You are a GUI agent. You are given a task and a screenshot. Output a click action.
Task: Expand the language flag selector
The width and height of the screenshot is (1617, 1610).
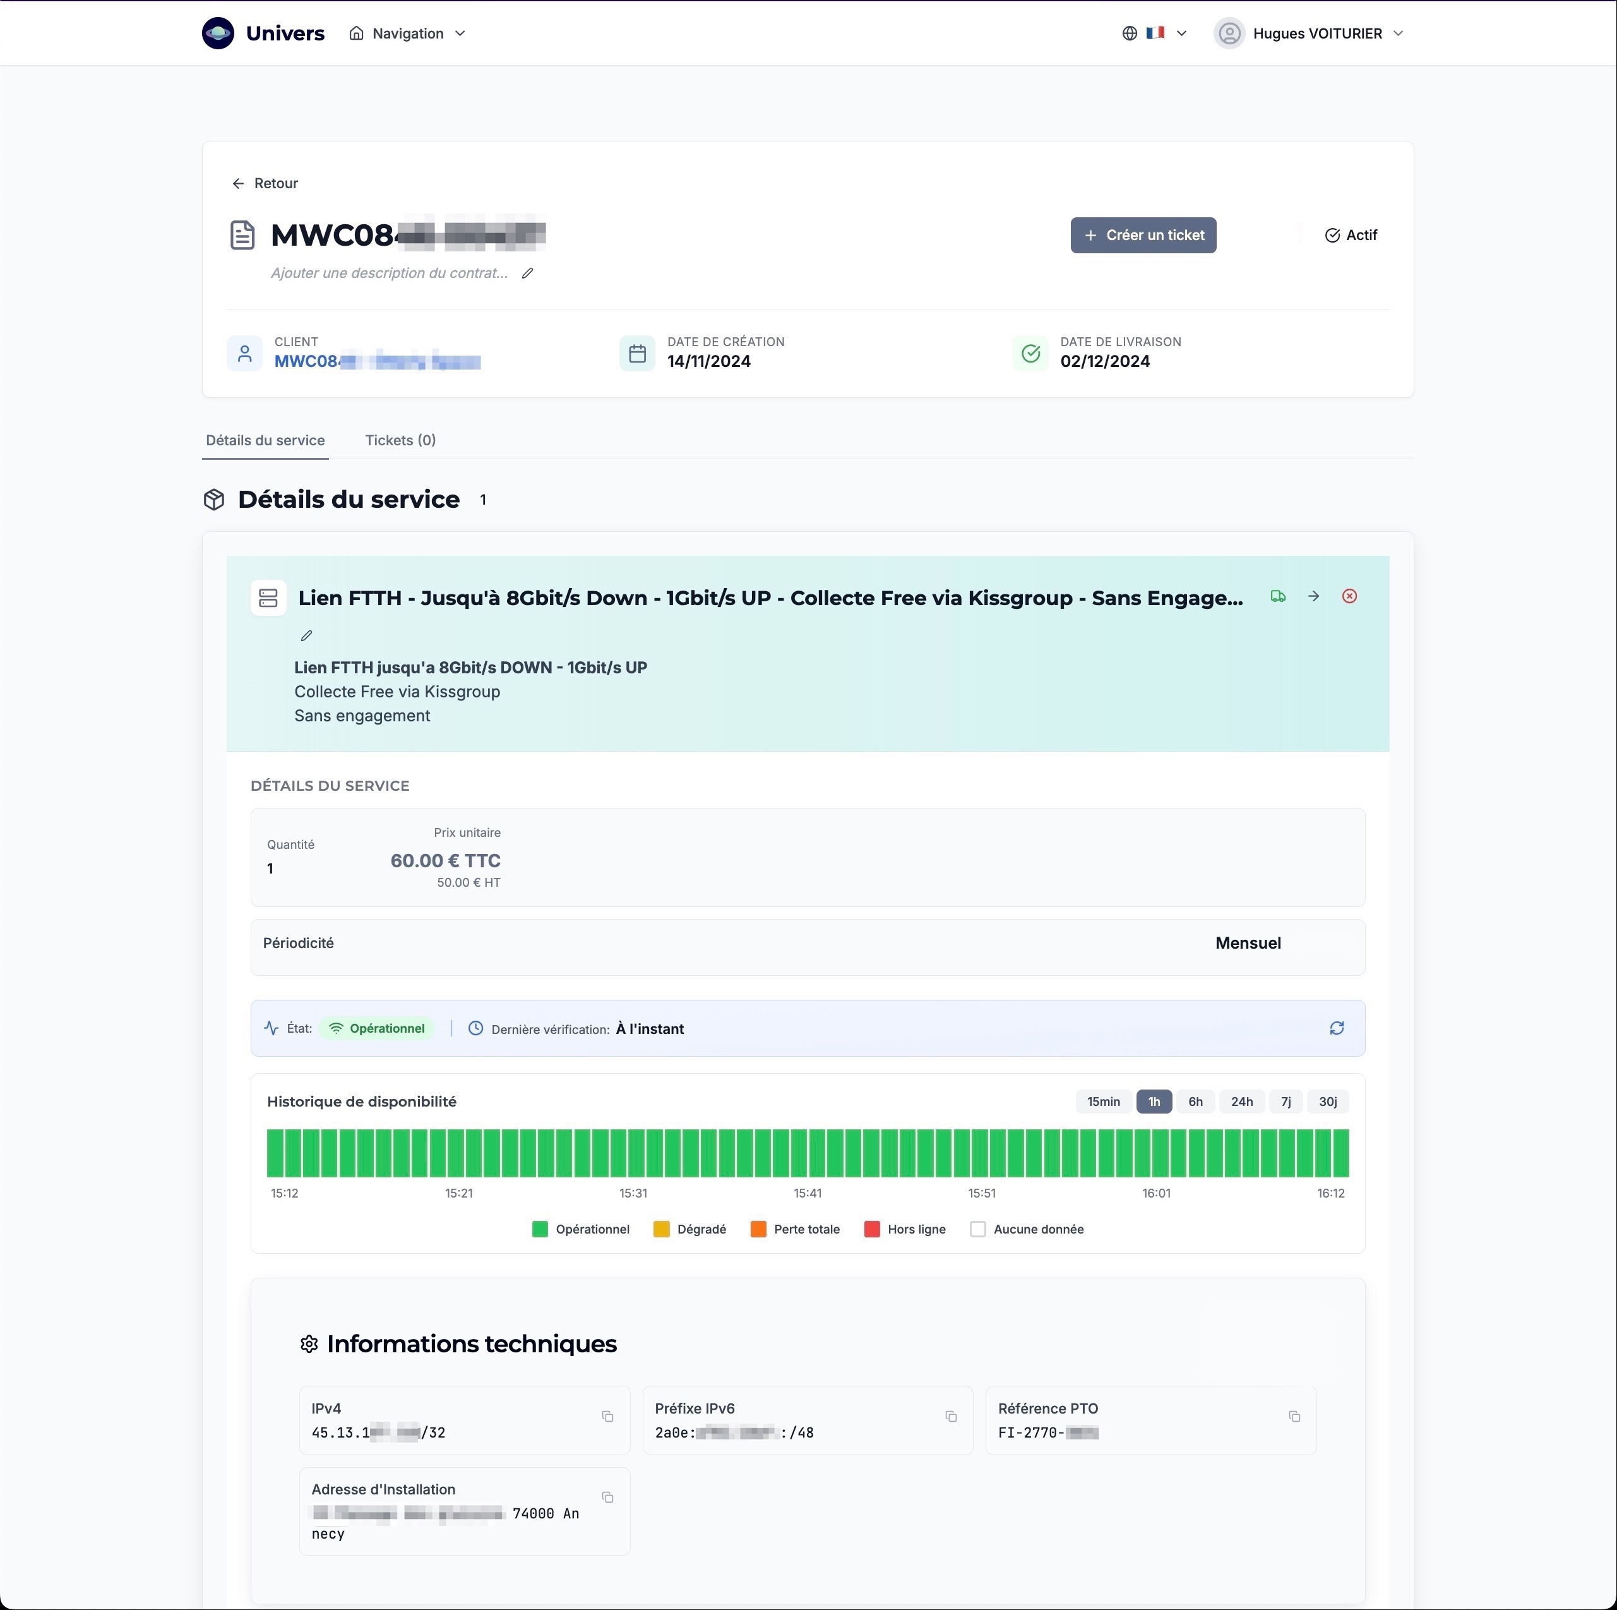coord(1154,33)
